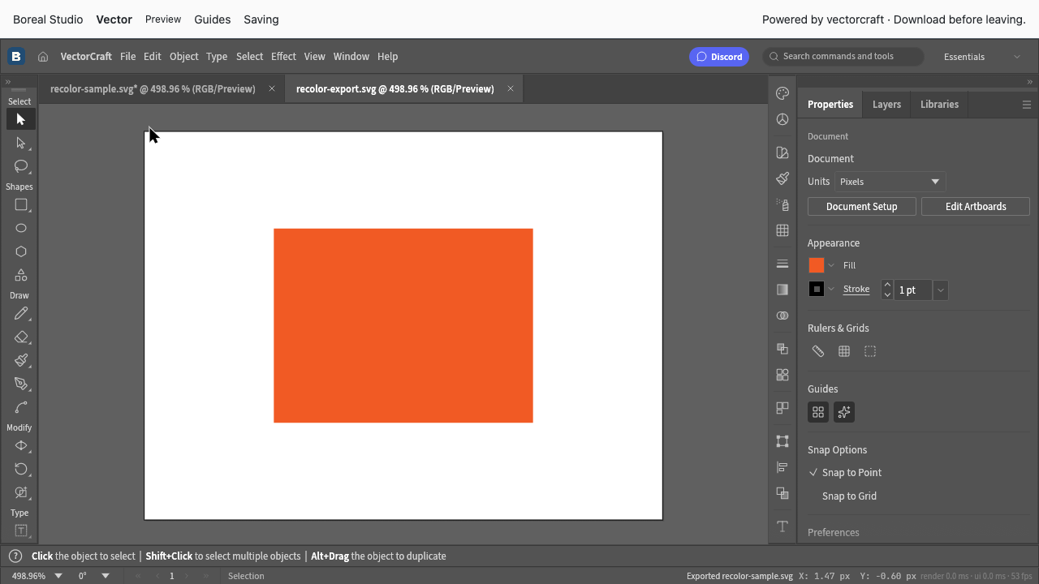Click the home icon in the menu bar
Screen dimensions: 1039x584
click(x=43, y=57)
